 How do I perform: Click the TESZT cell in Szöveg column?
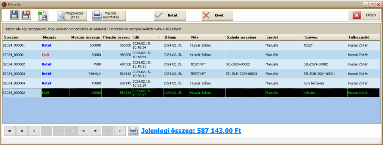[325, 45]
